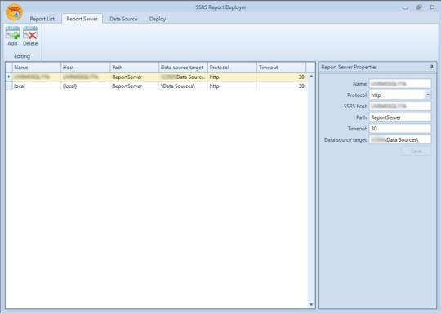Click ReportServer path cell in local row
This screenshot has width=441, height=313.
[x=135, y=86]
